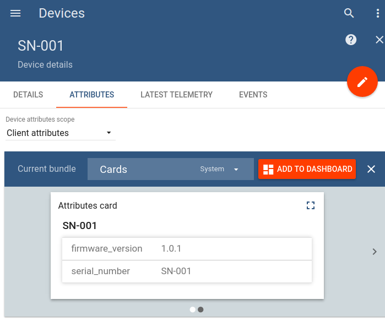Open the Events tab
This screenshot has width=385, height=321.
point(253,95)
